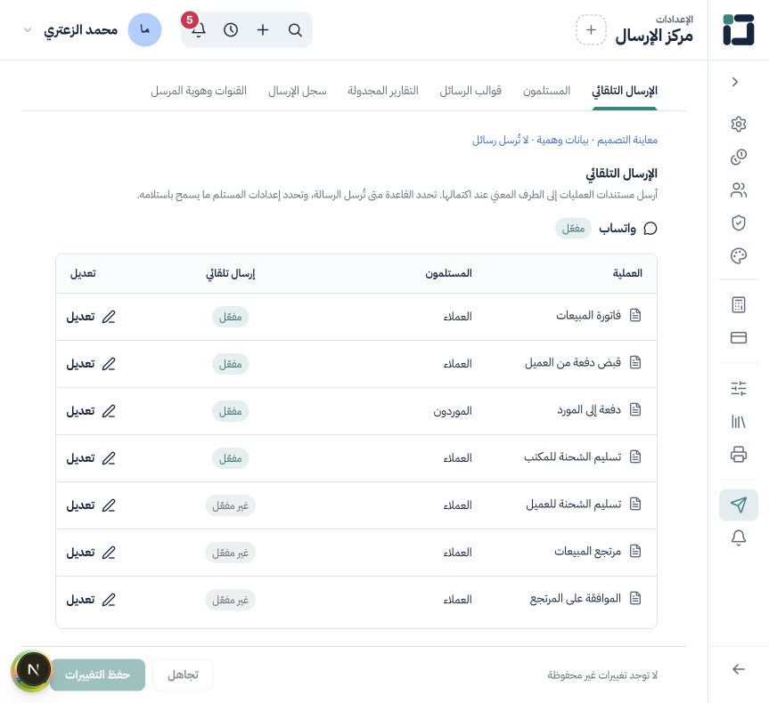The height and width of the screenshot is (703, 769).
Task: Click the plus icon in top toolbar
Action: point(263,30)
